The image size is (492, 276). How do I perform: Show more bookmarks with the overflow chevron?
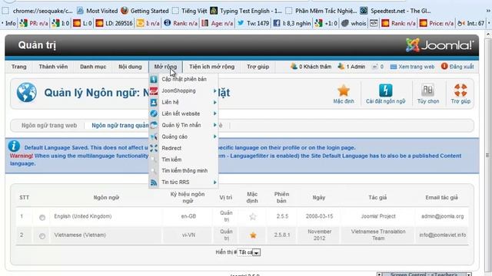click(488, 11)
